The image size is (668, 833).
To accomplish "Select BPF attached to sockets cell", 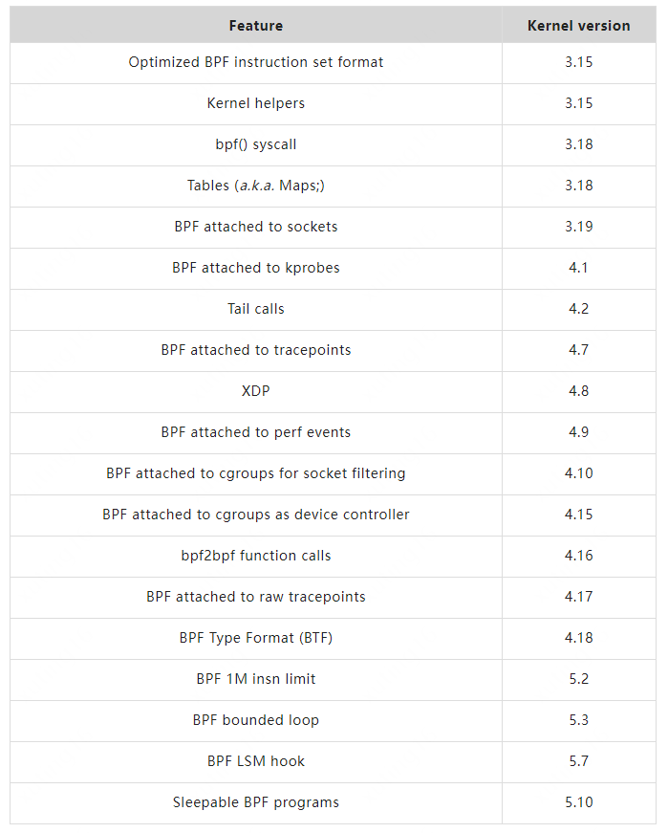I will pos(256,227).
